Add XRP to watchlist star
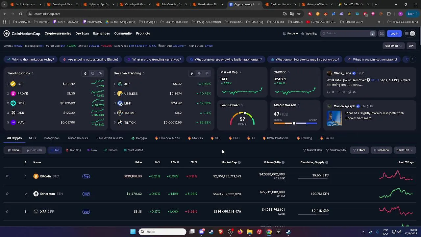Image resolution: width=421 pixels, height=237 pixels. point(7,211)
